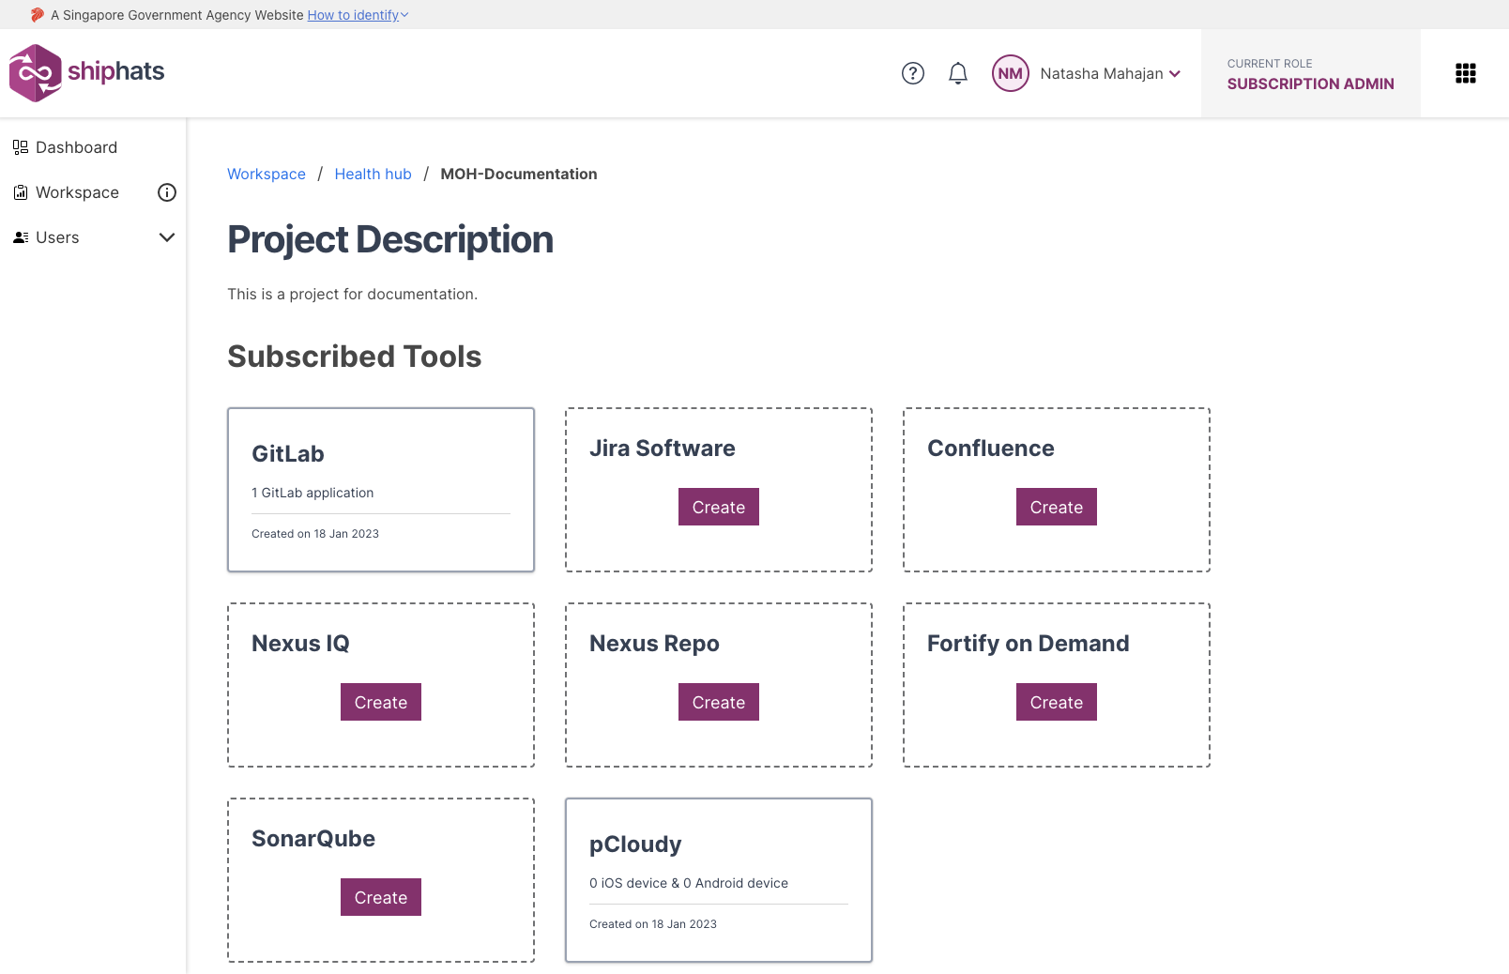Image resolution: width=1509 pixels, height=974 pixels.
Task: Click the Workspace info icon in sidebar
Action: coord(167,192)
